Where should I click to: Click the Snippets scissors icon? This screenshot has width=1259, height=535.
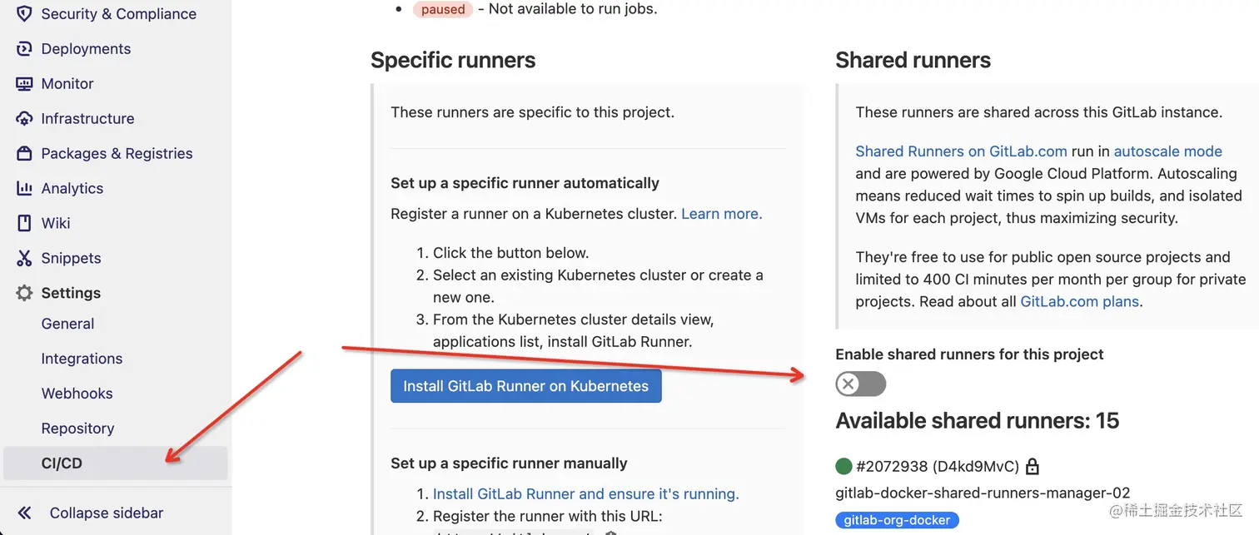tap(24, 259)
